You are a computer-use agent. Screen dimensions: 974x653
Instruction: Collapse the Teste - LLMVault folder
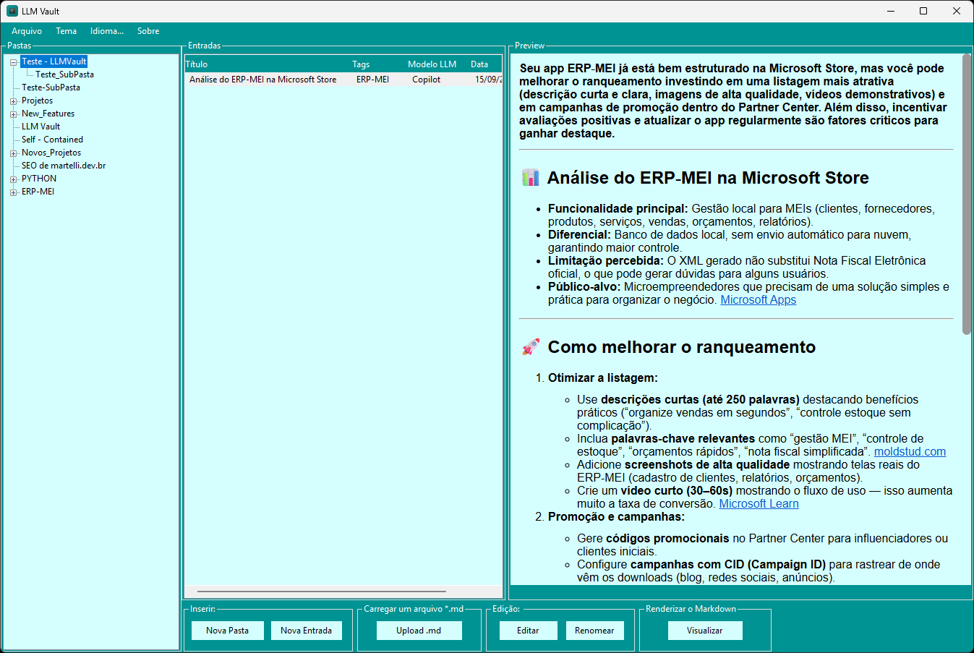click(13, 62)
